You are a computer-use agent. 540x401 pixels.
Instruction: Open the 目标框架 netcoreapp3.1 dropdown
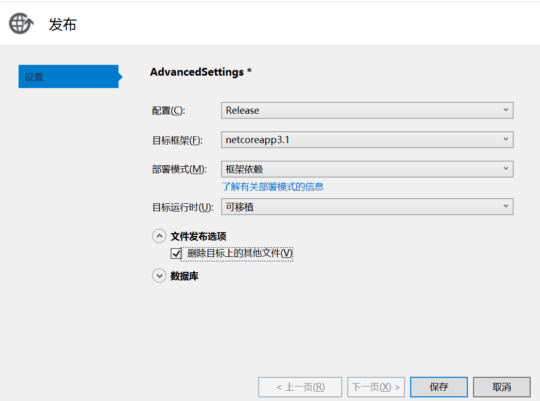click(x=367, y=140)
